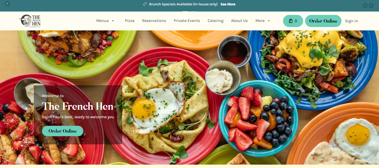This screenshot has width=379, height=168.
Task: Click Order Online in the welcome box
Action: tap(63, 131)
